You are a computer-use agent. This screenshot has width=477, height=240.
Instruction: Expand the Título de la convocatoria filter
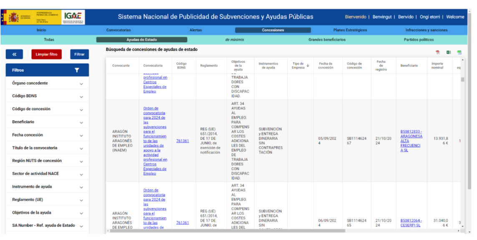point(47,148)
